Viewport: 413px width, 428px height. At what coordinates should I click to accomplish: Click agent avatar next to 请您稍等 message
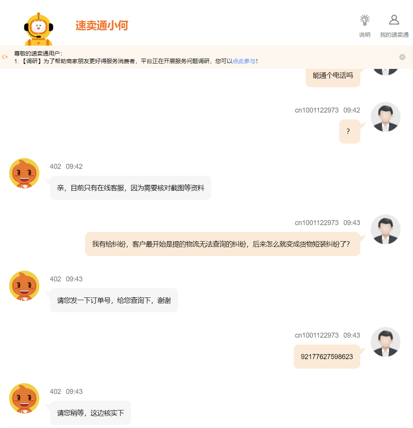click(x=24, y=398)
